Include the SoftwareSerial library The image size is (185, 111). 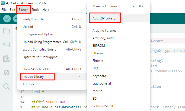point(119,106)
